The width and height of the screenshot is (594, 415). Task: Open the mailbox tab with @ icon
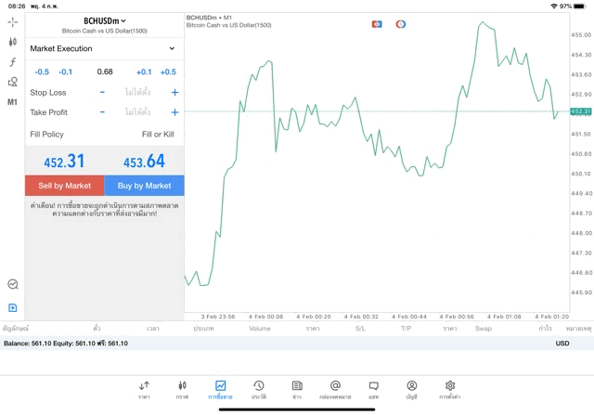click(335, 390)
